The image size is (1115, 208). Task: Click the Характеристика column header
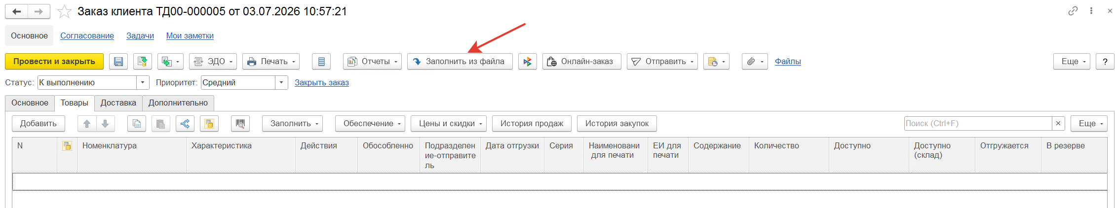241,155
